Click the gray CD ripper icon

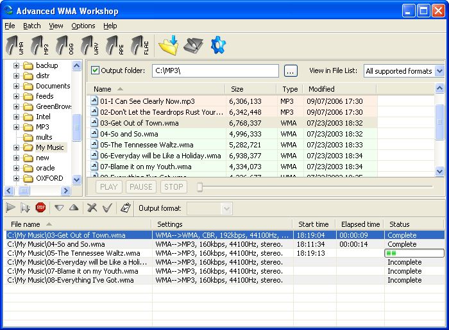(x=193, y=45)
